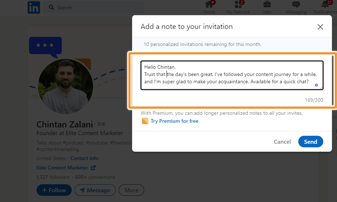The width and height of the screenshot is (337, 202).
Task: Expand the More options button
Action: tap(131, 190)
